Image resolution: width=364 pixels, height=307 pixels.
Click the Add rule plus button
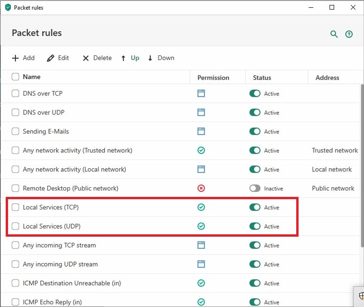tap(23, 58)
